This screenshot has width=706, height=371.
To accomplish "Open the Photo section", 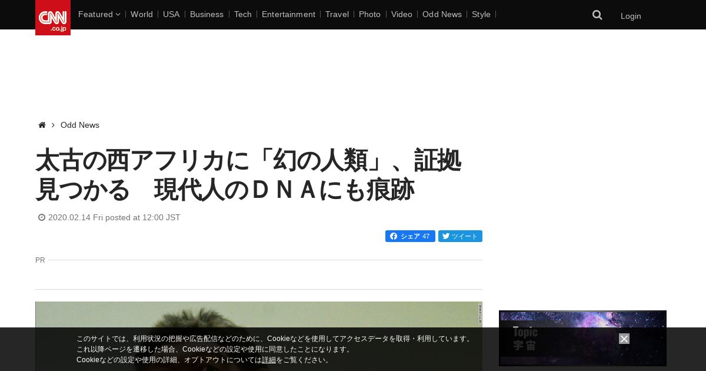I will (369, 14).
